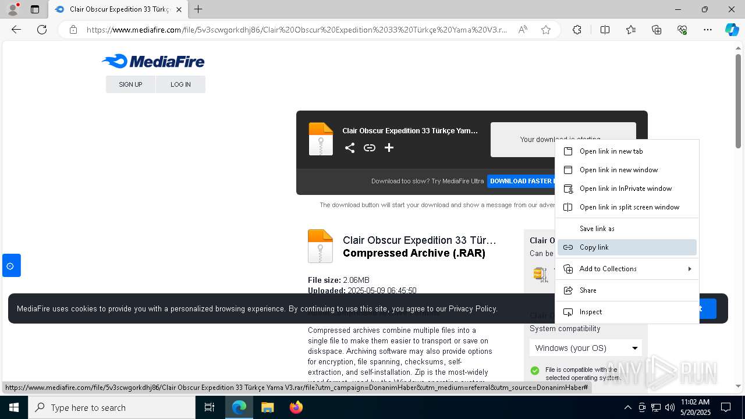Screen dimensions: 745x419
Task: Select Inspect in the context menu
Action: click(627, 312)
